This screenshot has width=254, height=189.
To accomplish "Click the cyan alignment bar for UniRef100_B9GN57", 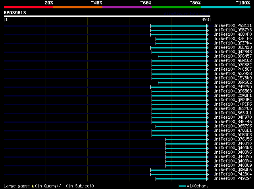I will [183, 56].
